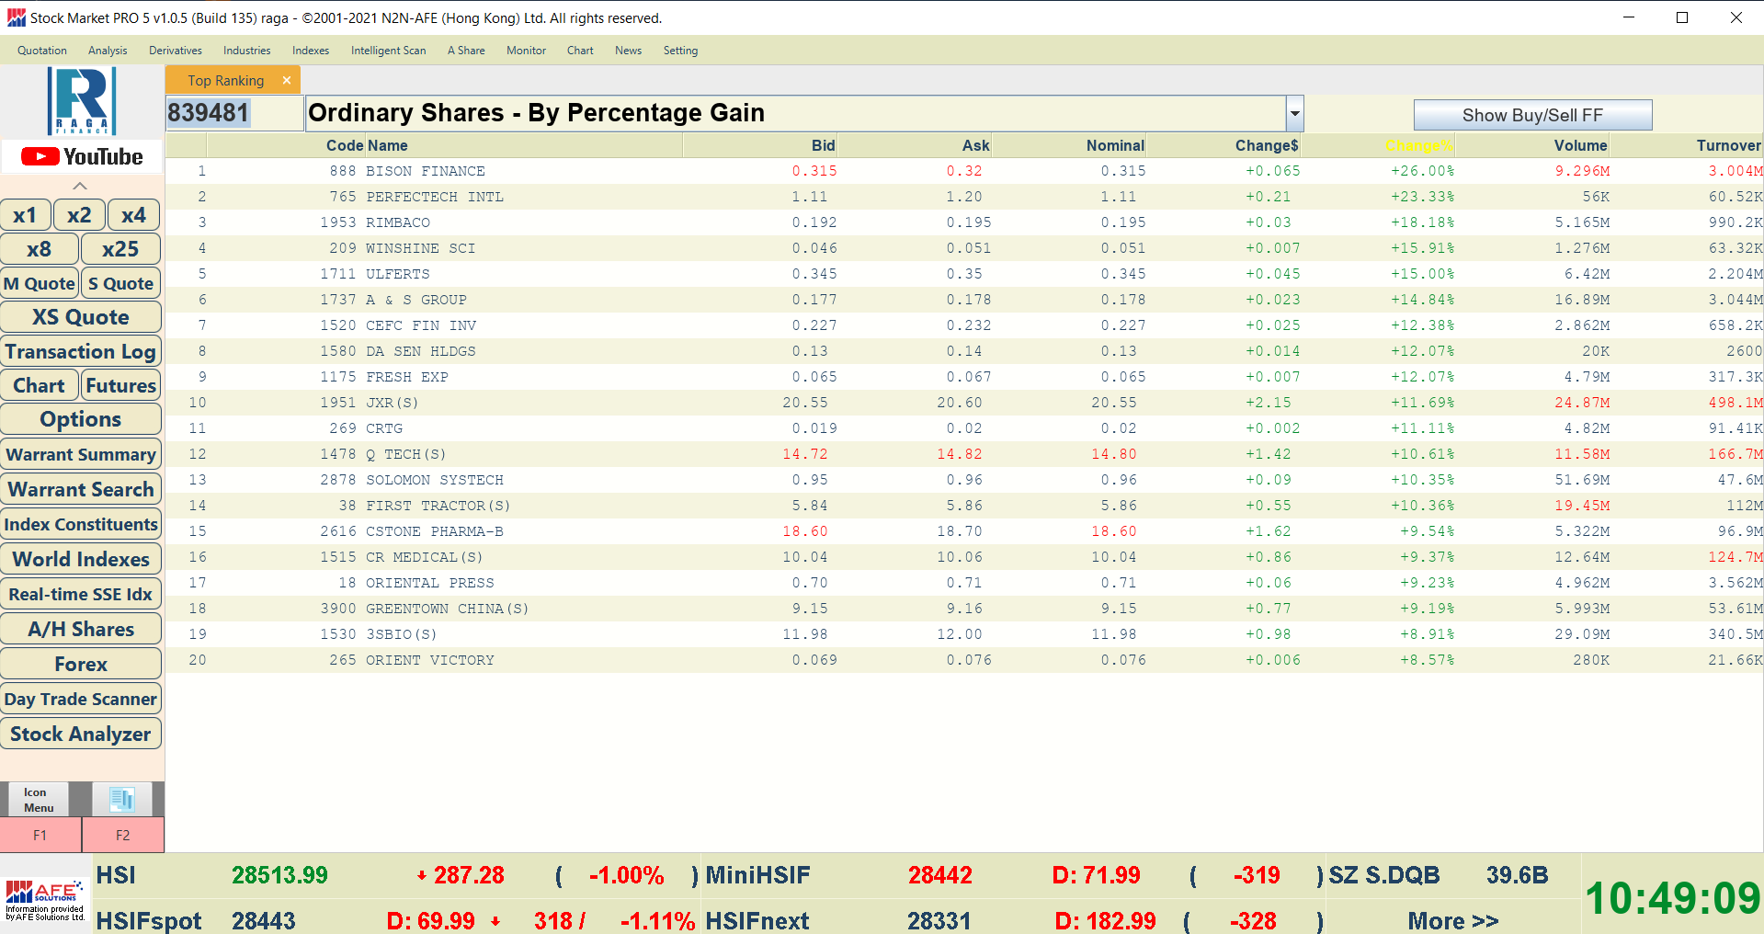The width and height of the screenshot is (1764, 934).
Task: Sort by the Change% column header
Action: (1418, 145)
